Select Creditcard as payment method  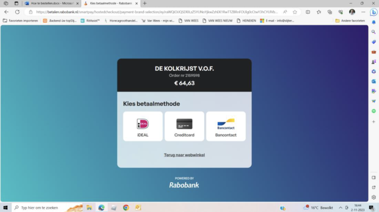click(184, 127)
